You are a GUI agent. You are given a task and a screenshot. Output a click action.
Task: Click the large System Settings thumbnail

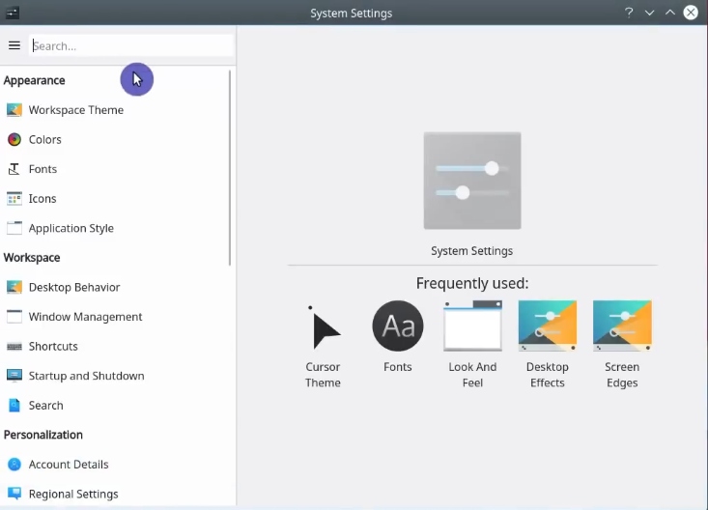click(472, 181)
